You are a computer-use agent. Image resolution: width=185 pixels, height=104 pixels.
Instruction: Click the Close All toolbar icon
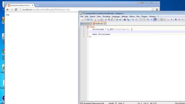[98, 20]
